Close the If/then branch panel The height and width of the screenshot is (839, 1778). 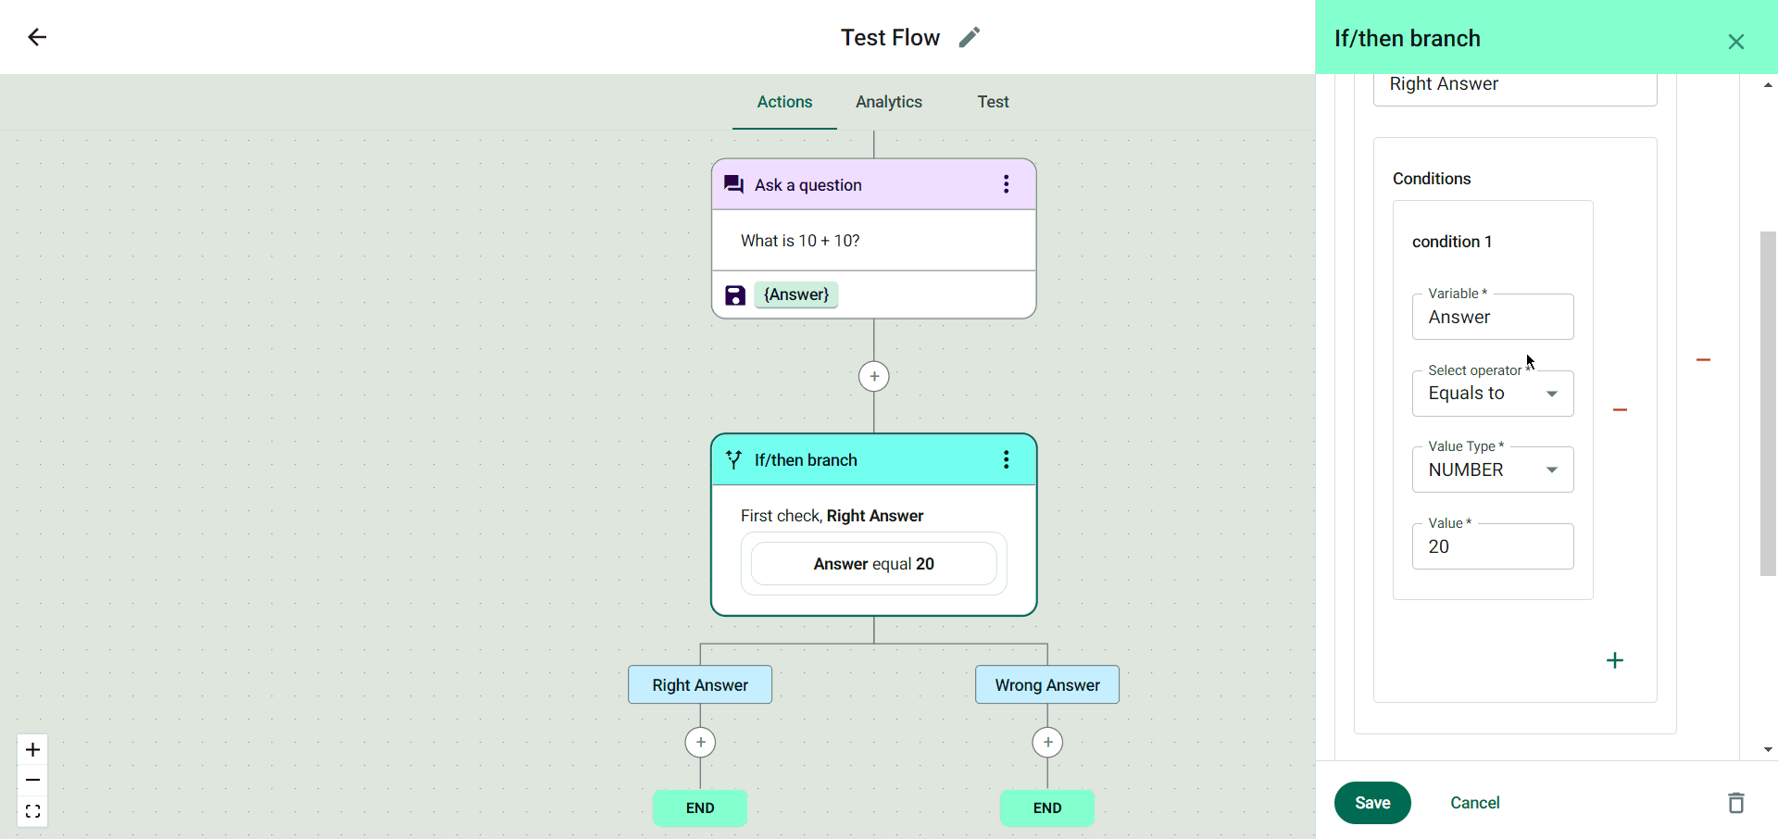(1735, 42)
